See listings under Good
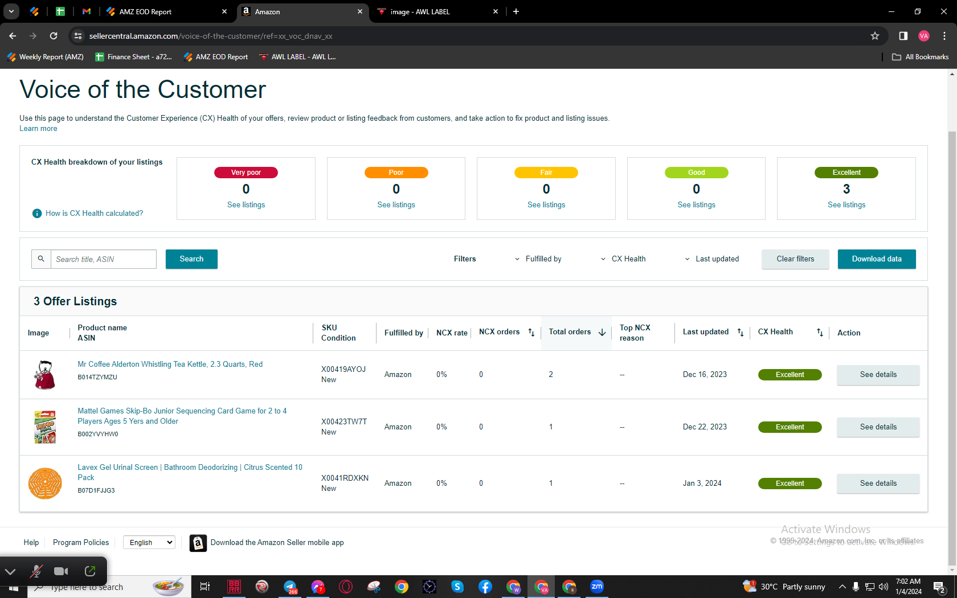Image resolution: width=957 pixels, height=598 pixels. click(x=696, y=205)
